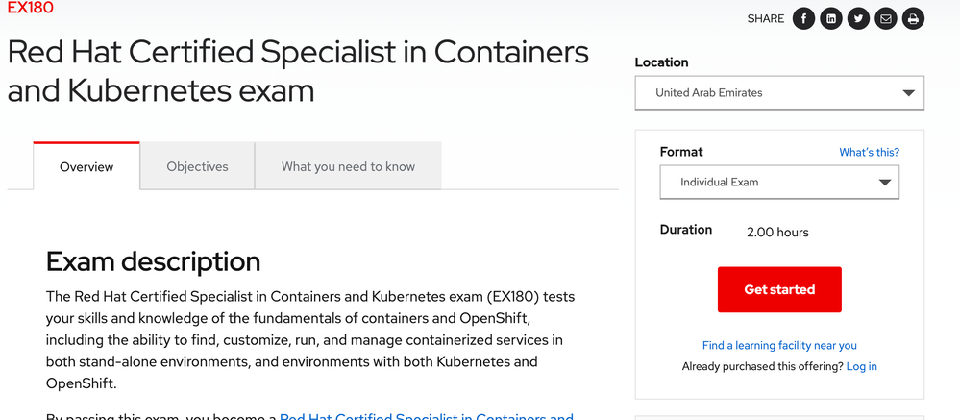
Task: Click the Twitter share icon
Action: (x=858, y=18)
